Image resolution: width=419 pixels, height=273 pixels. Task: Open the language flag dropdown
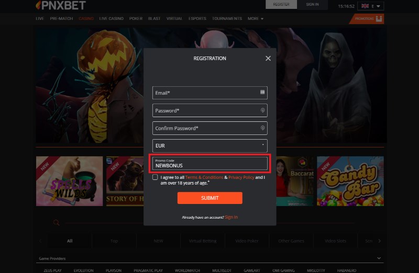pos(370,6)
